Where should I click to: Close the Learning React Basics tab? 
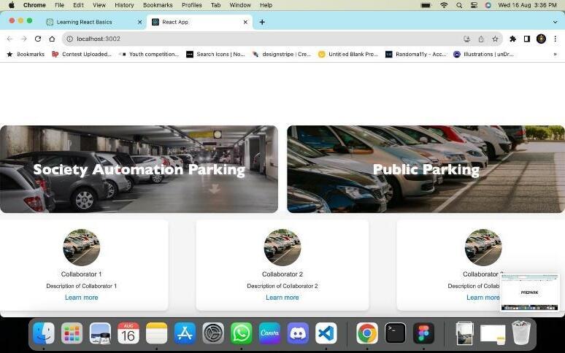click(140, 22)
